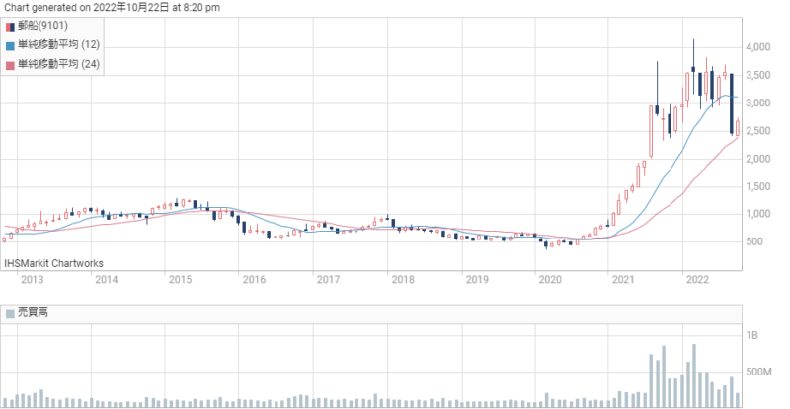Click the 郵船(9101) candlestick legend icon
The image size is (790, 409).
[10, 27]
